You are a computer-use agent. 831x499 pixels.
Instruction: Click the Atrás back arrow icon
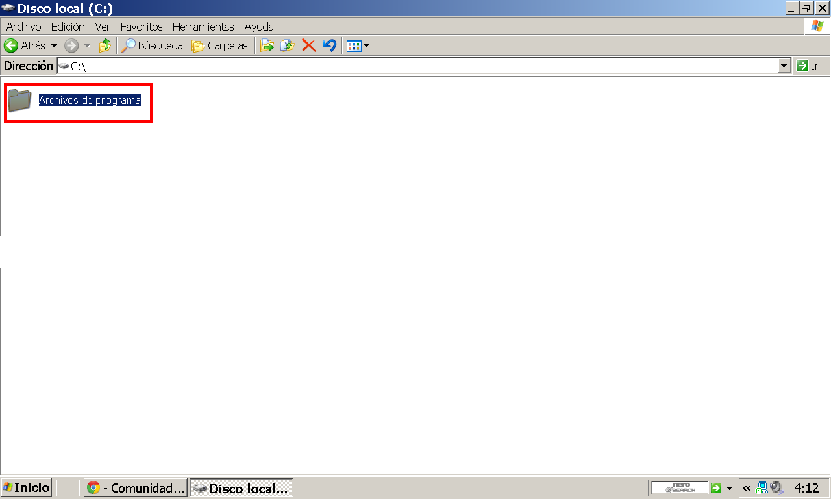pyautogui.click(x=11, y=46)
